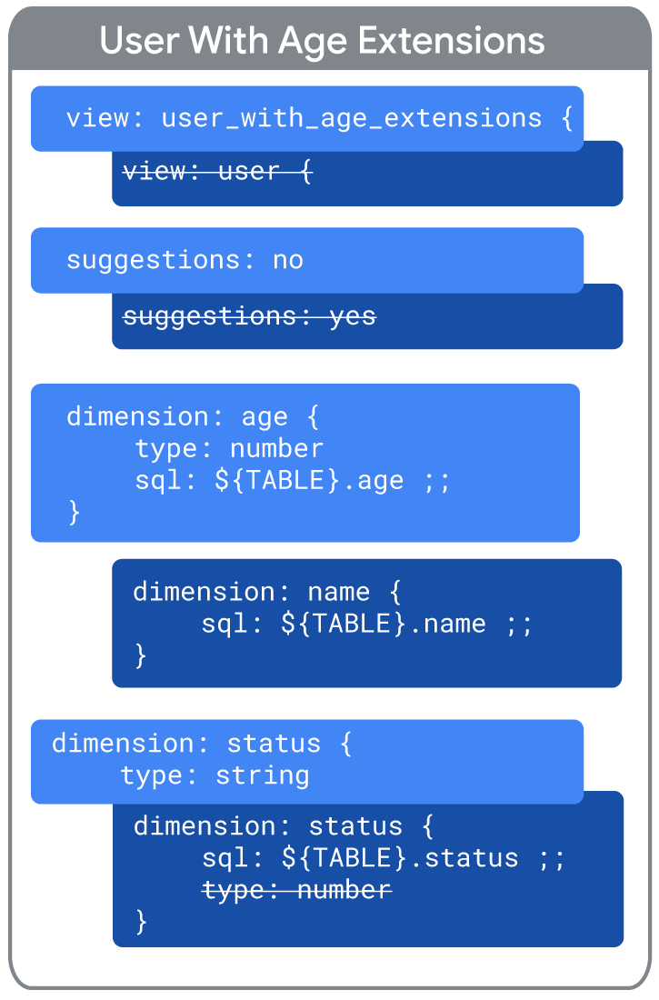Click the "User With Age Extensions" title header
Screen dimensions: 659x1000
click(322, 41)
